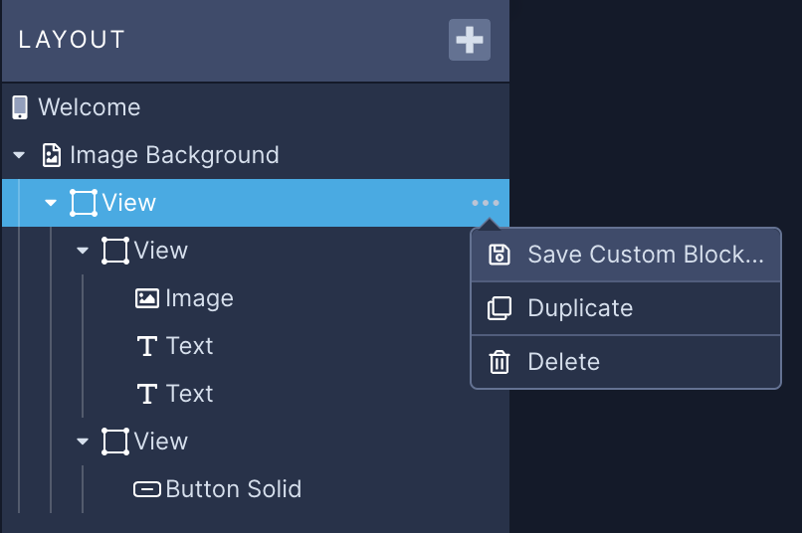Click the Duplicate copy icon
Image resolution: width=802 pixels, height=533 pixels.
pyautogui.click(x=500, y=308)
